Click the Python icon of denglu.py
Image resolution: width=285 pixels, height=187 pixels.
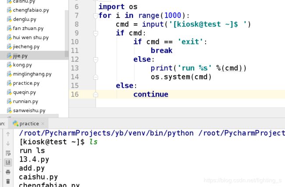point(9,19)
